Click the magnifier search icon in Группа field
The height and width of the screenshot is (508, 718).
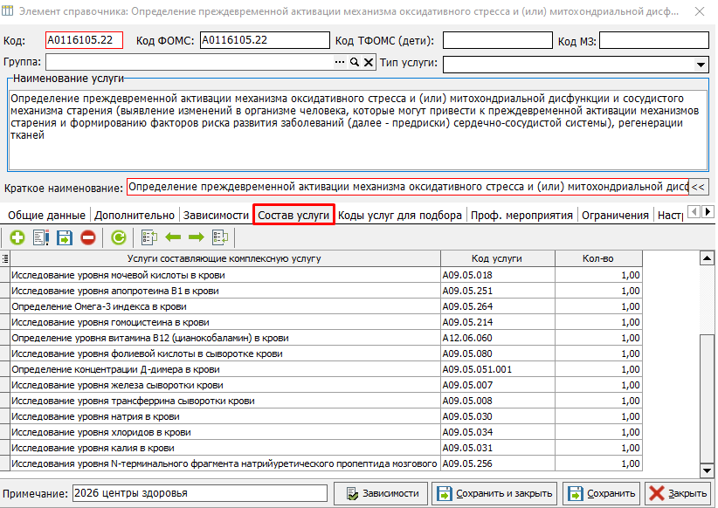tap(355, 63)
